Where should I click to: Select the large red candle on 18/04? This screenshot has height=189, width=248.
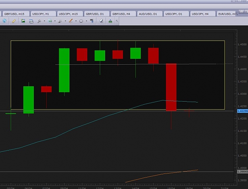[171, 87]
